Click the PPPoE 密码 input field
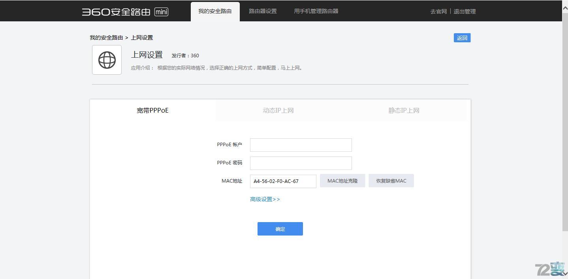 coord(300,163)
